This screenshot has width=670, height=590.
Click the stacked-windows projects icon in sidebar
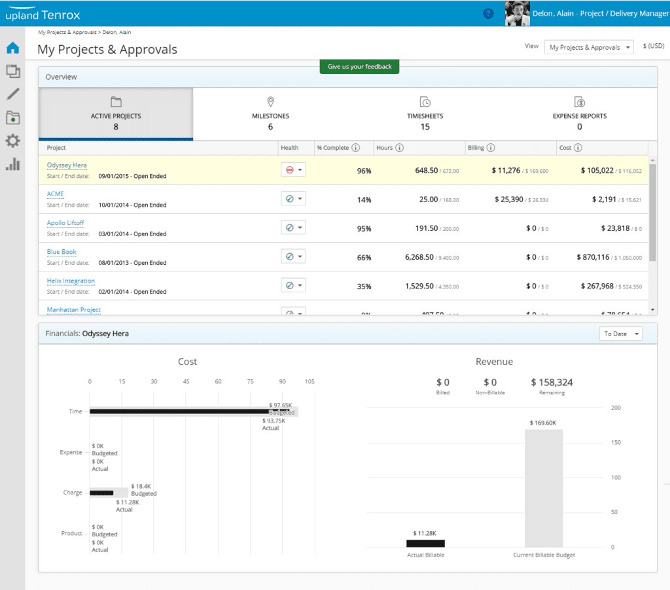point(12,71)
